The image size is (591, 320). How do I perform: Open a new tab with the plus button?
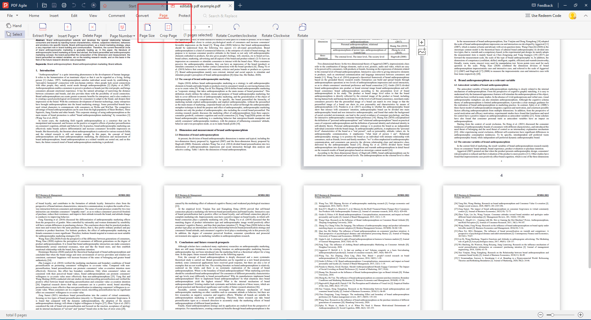point(240,6)
